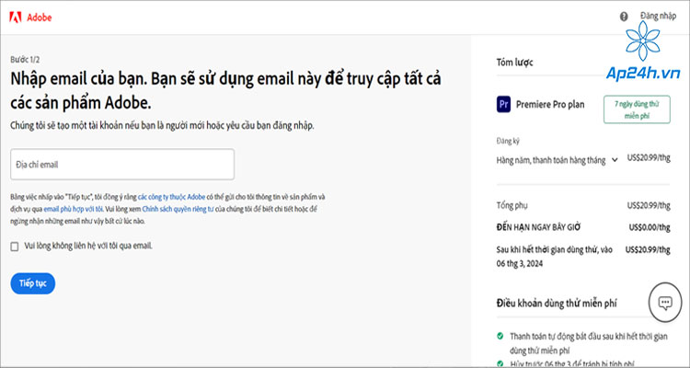Click the Adobe logo icon
The height and width of the screenshot is (368, 690).
click(x=16, y=17)
